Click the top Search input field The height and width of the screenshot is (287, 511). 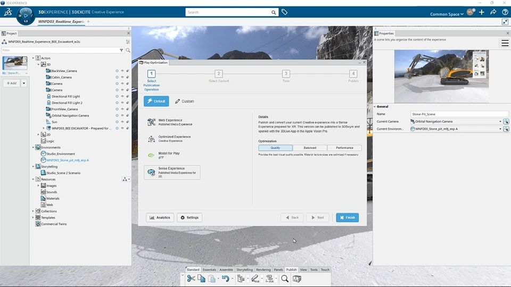click(229, 12)
